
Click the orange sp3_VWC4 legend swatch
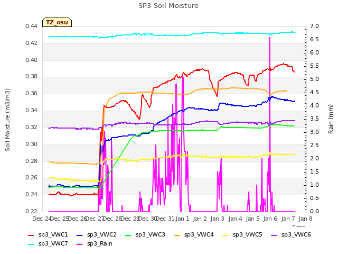177,235
